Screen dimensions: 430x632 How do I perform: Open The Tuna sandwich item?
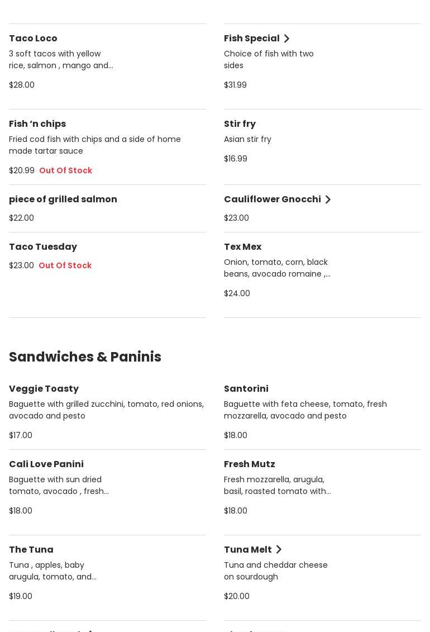coord(31,550)
